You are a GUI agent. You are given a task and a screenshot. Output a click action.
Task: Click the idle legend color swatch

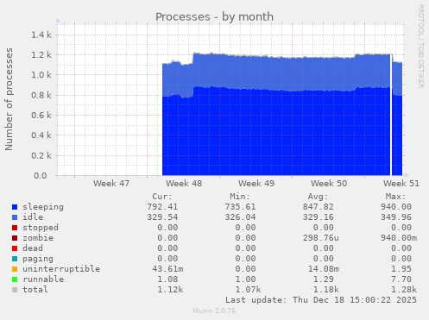(15, 217)
